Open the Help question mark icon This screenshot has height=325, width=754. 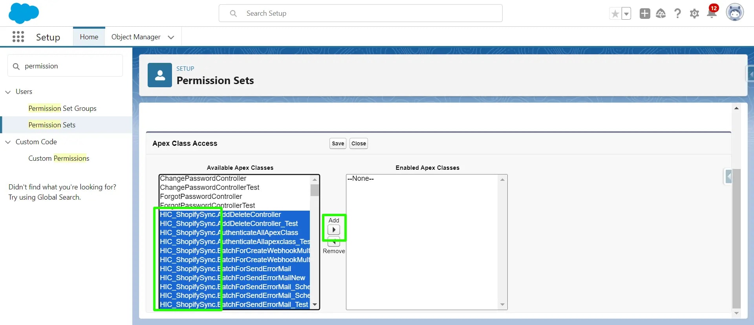click(x=677, y=14)
